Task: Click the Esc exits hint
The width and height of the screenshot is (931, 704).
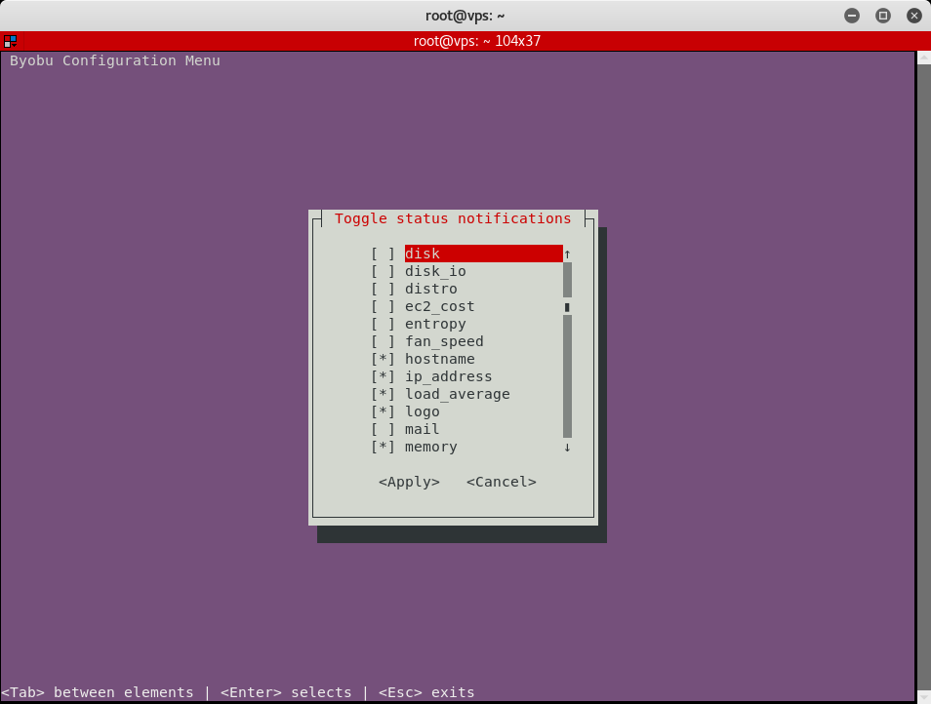Action: tap(426, 692)
